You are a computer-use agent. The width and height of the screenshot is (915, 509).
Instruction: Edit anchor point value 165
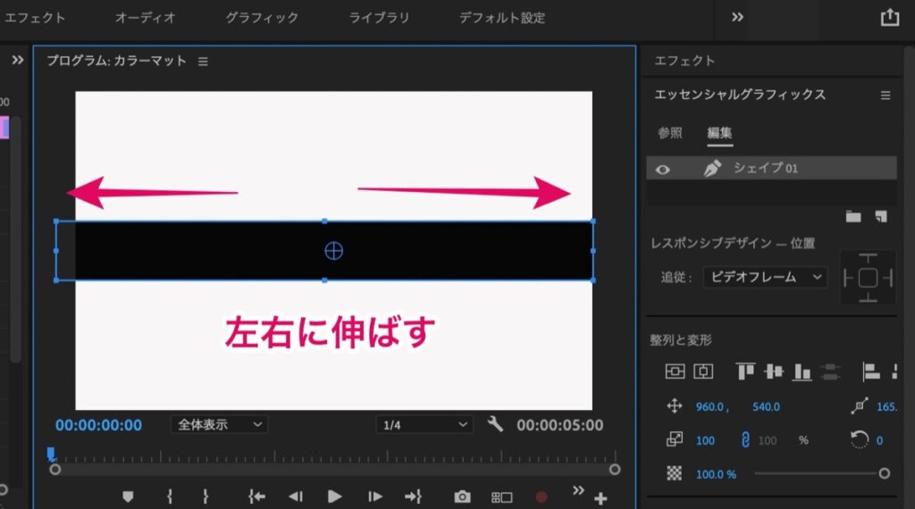(886, 407)
